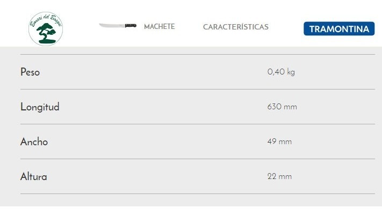Viewport: 382px width, 216px height.
Task: Click the 49 mm width value
Action: [279, 141]
